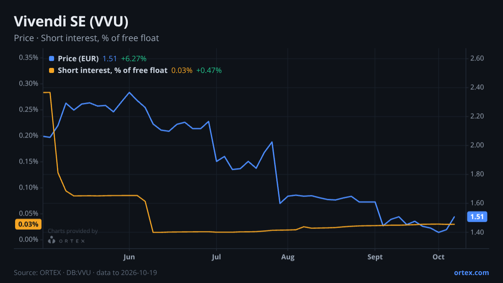This screenshot has height=283, width=503.
Task: Click the 2.00 right-axis price label
Action: [x=477, y=145]
